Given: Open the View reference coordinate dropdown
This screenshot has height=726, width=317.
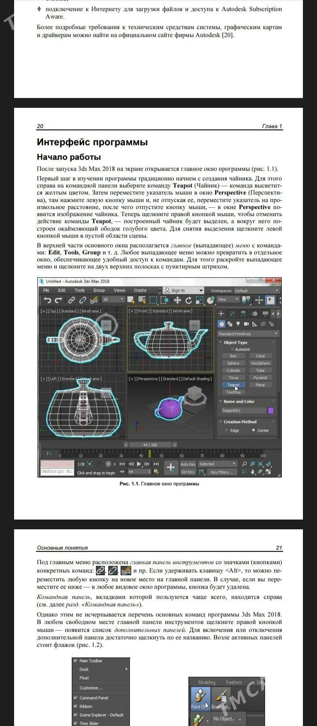Looking at the screenshot, I should (x=229, y=300).
